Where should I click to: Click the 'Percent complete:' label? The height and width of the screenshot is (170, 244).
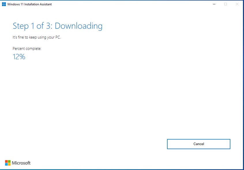pyautogui.click(x=27, y=49)
